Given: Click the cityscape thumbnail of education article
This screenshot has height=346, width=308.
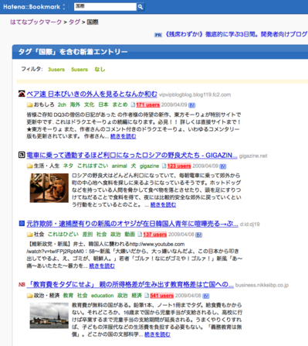Looking at the screenshot, I should (x=49, y=316).
